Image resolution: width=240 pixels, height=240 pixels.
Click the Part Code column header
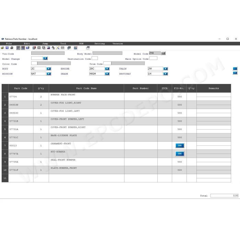[x=21, y=88]
